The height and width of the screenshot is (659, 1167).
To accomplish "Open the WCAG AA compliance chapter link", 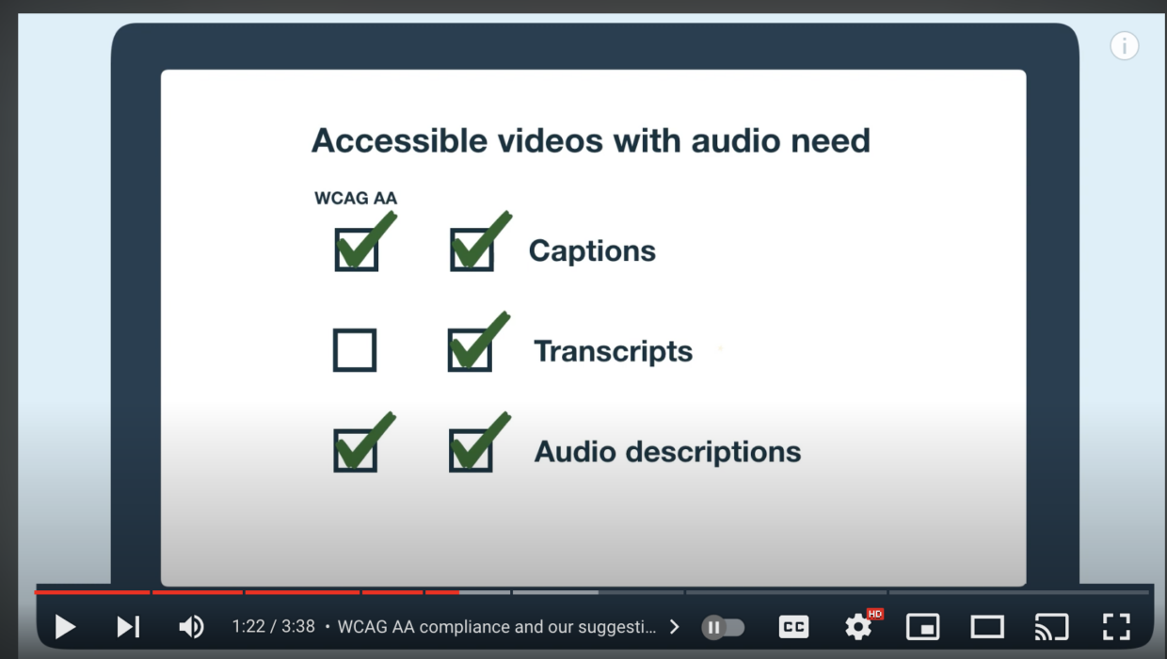I will tap(499, 626).
